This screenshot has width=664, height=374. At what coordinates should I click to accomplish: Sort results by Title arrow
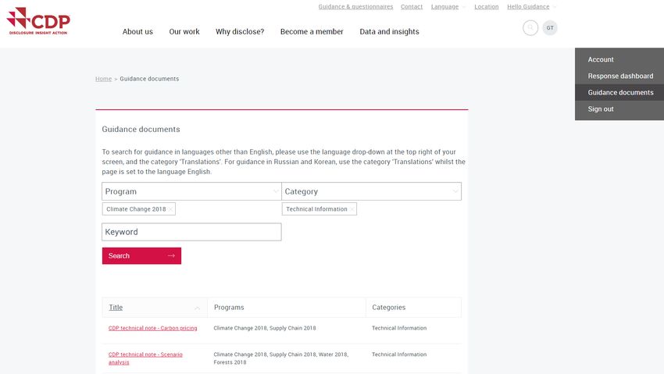(x=197, y=308)
